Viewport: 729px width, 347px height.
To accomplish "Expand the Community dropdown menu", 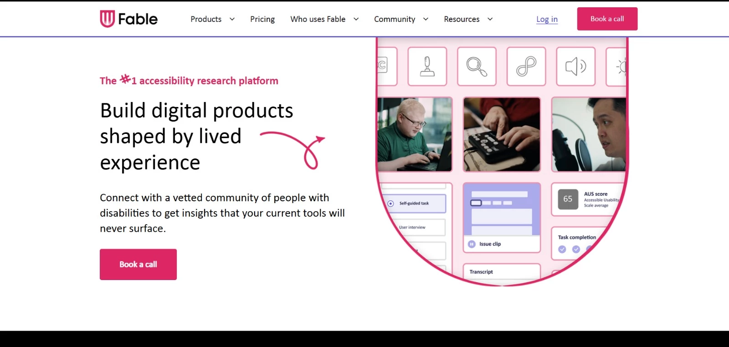I will (x=401, y=19).
